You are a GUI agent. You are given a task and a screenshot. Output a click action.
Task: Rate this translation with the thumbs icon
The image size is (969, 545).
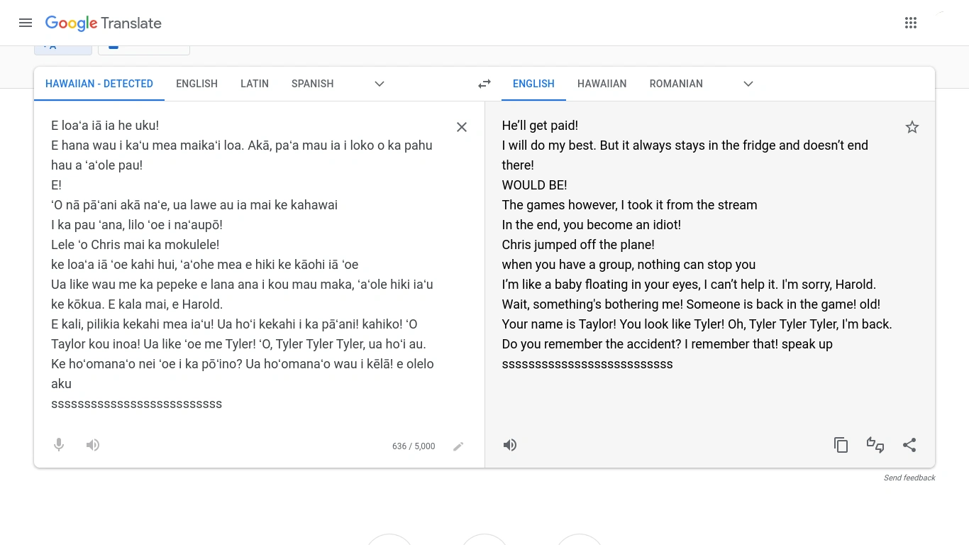(x=875, y=445)
